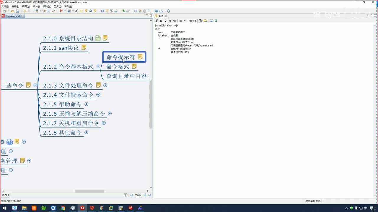Click the horizontal scrollbar thumb of the canvas
This screenshot has height=212, width=378.
click(x=89, y=191)
